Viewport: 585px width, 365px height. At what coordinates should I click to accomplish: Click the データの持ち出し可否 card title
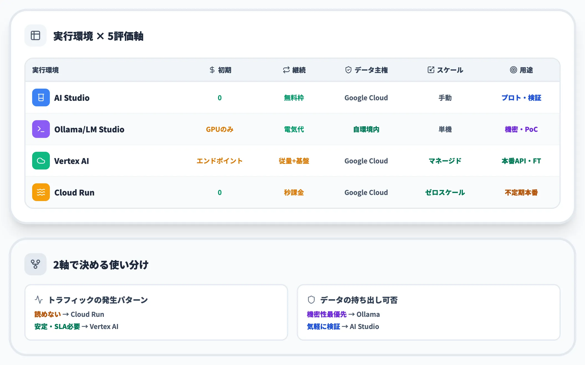point(359,300)
